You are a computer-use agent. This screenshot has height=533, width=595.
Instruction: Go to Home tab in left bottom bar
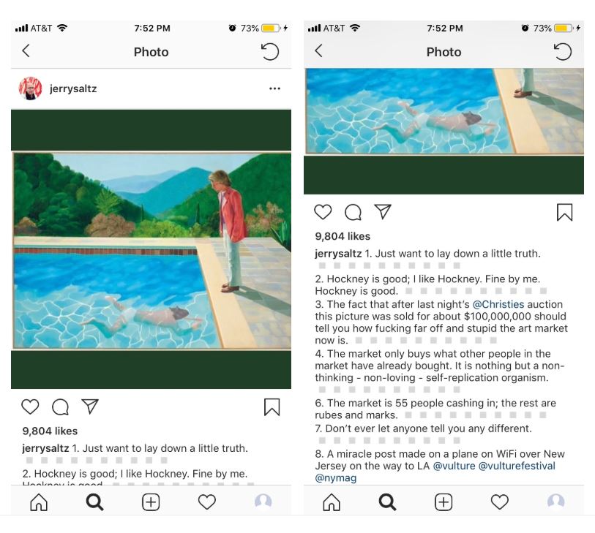click(39, 502)
